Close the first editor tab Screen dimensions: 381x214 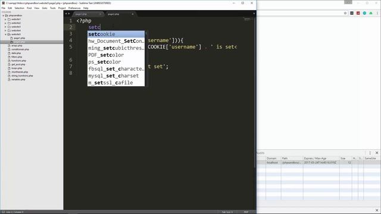100,14
